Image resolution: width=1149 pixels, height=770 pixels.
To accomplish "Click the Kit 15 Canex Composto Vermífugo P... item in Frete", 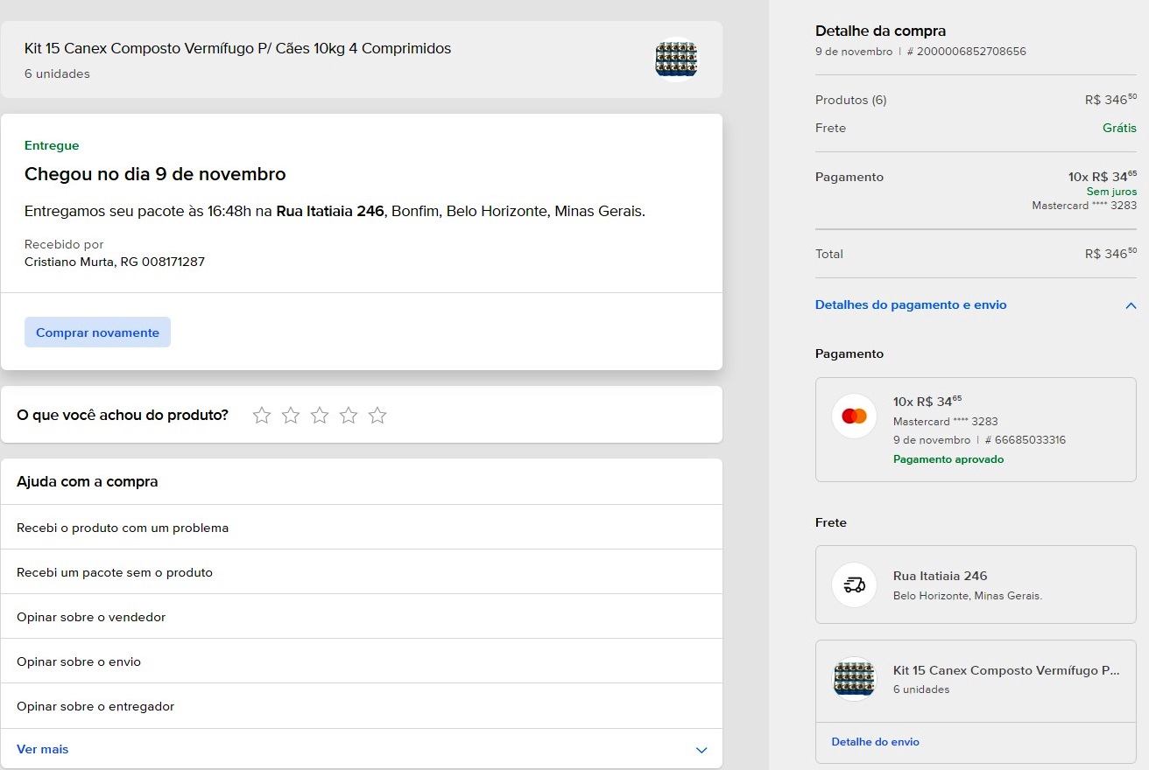I will pos(1006,670).
